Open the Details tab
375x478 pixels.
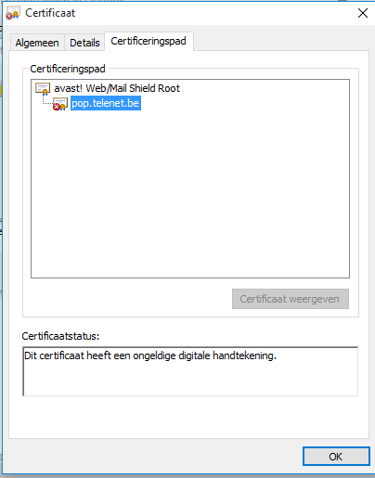[x=84, y=43]
